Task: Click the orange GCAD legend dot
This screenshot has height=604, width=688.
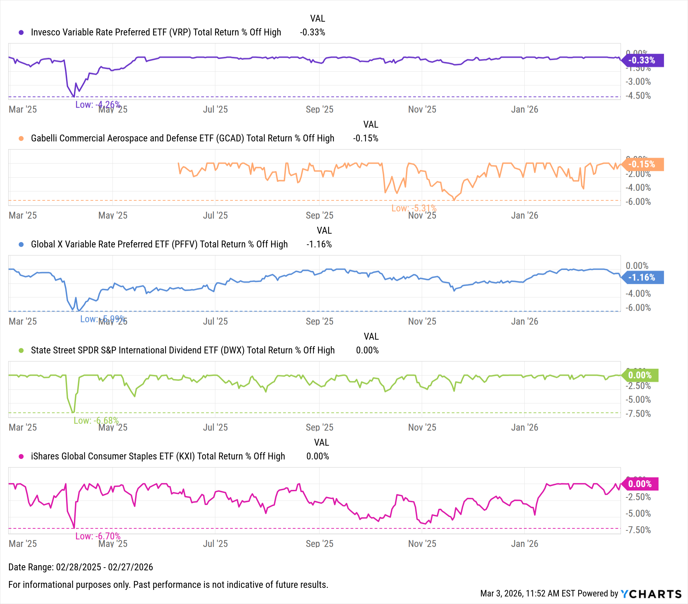Action: pos(21,138)
